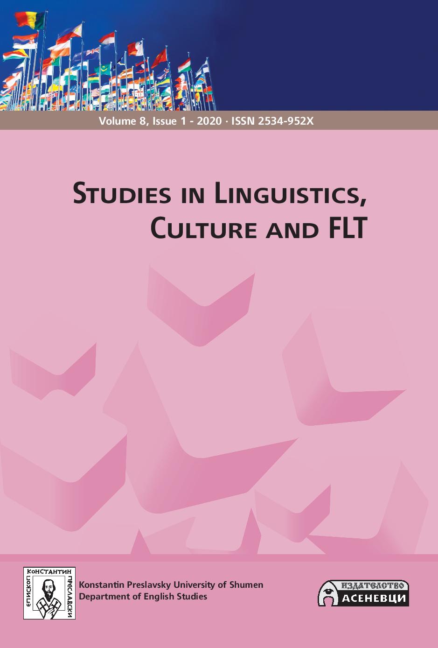The width and height of the screenshot is (438, 648).
Task: Click the title line 'Culture and FLT'
Action: [258, 229]
